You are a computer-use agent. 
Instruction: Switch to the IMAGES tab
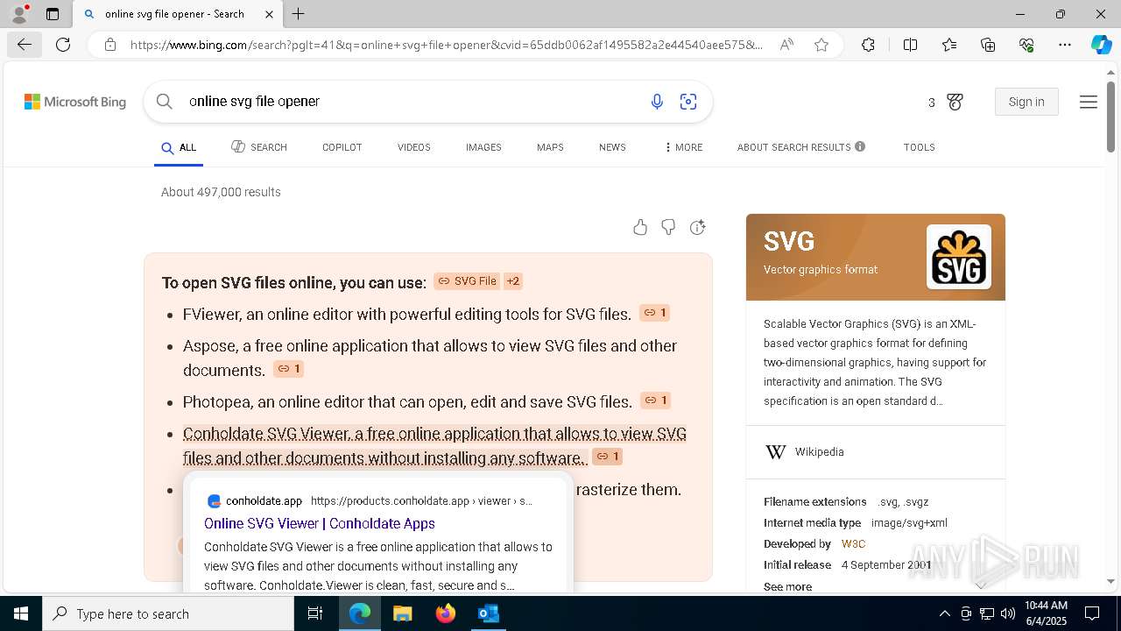click(483, 147)
